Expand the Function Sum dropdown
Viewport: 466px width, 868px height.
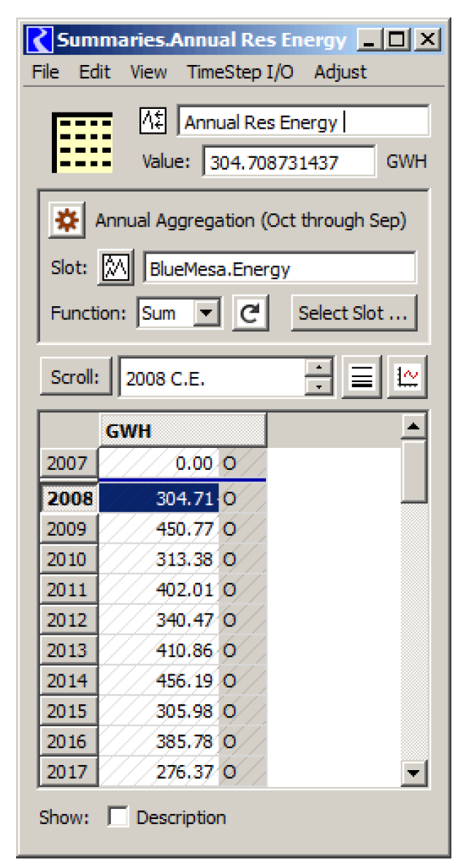pos(207,313)
